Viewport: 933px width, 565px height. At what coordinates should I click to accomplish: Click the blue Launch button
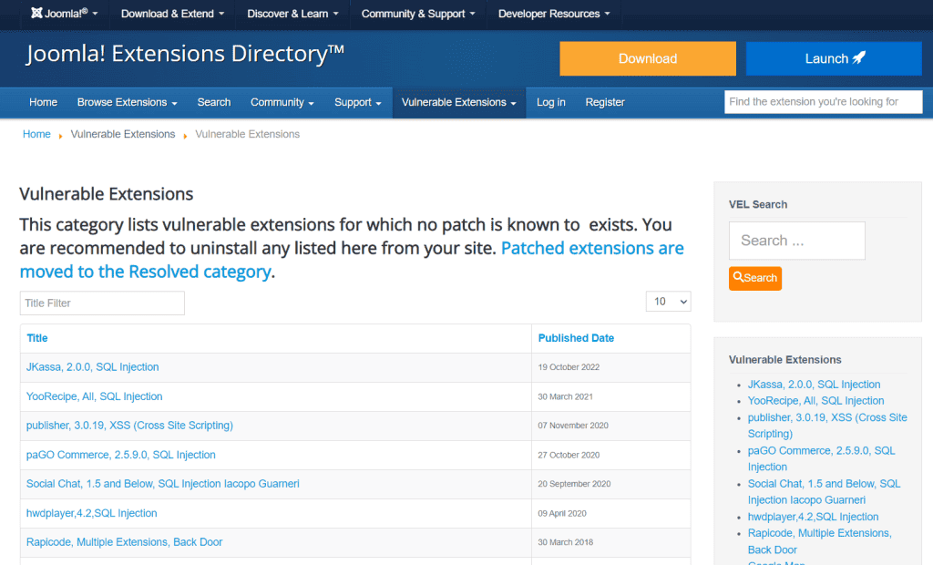click(x=834, y=58)
